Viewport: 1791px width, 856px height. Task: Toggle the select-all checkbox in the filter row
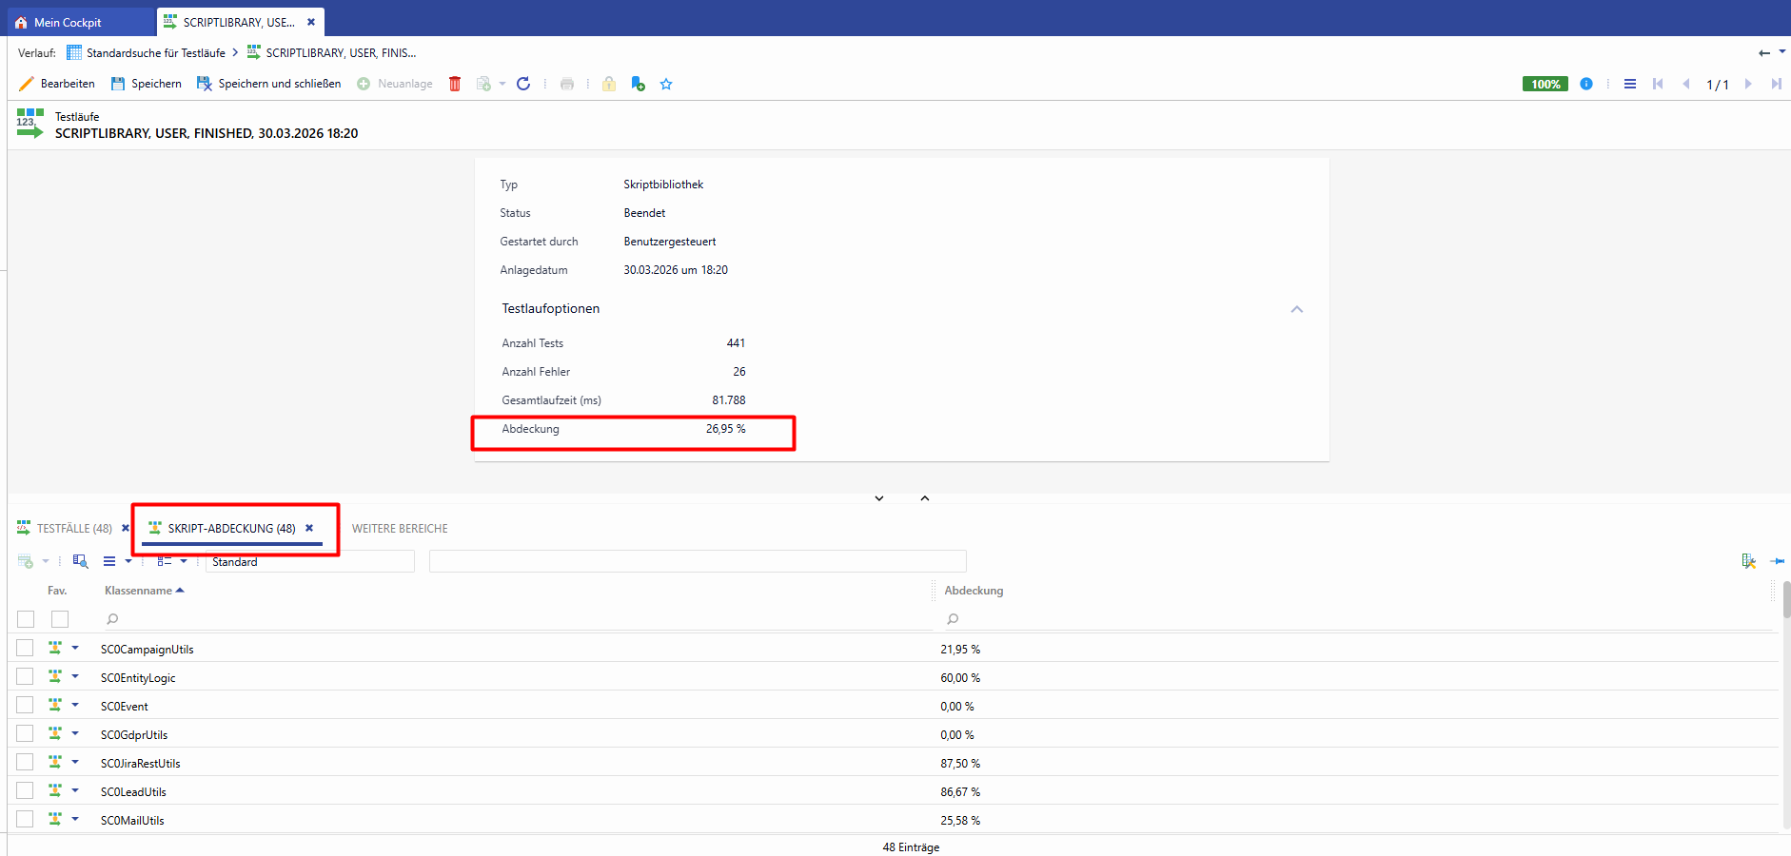click(x=26, y=619)
